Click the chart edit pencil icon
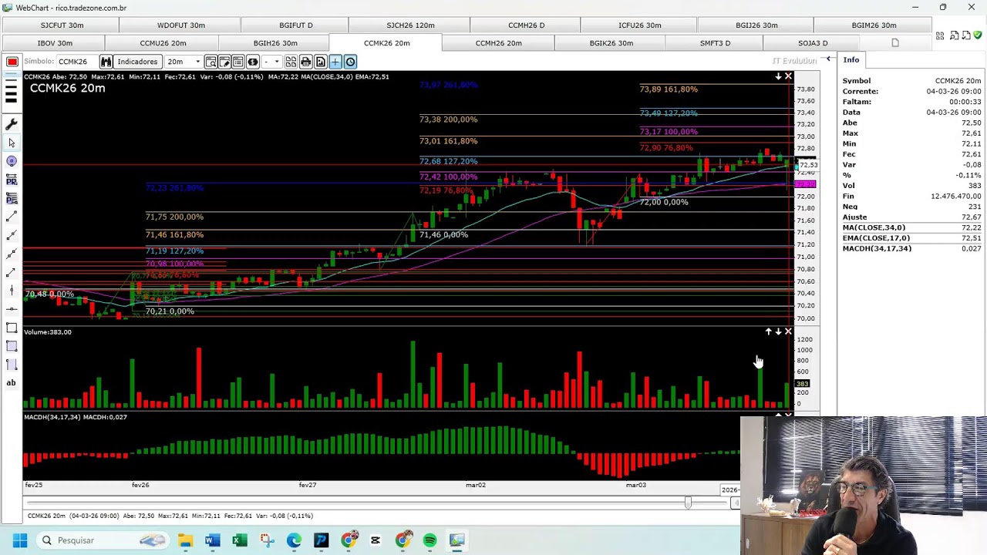 [224, 62]
